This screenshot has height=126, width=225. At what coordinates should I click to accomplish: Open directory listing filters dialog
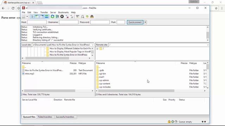[x=78, y=16]
